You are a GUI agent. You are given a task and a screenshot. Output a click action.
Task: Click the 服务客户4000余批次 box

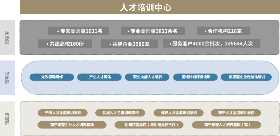[211, 43]
